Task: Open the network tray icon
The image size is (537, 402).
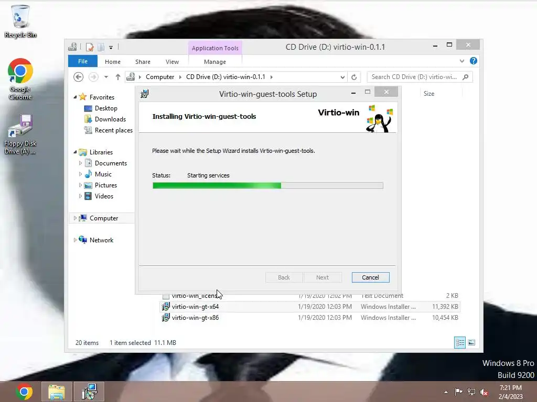Action: pyautogui.click(x=471, y=392)
